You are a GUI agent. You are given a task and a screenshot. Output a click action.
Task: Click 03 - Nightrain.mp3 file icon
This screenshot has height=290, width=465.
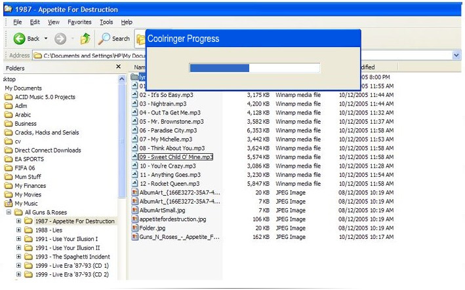[x=134, y=103]
